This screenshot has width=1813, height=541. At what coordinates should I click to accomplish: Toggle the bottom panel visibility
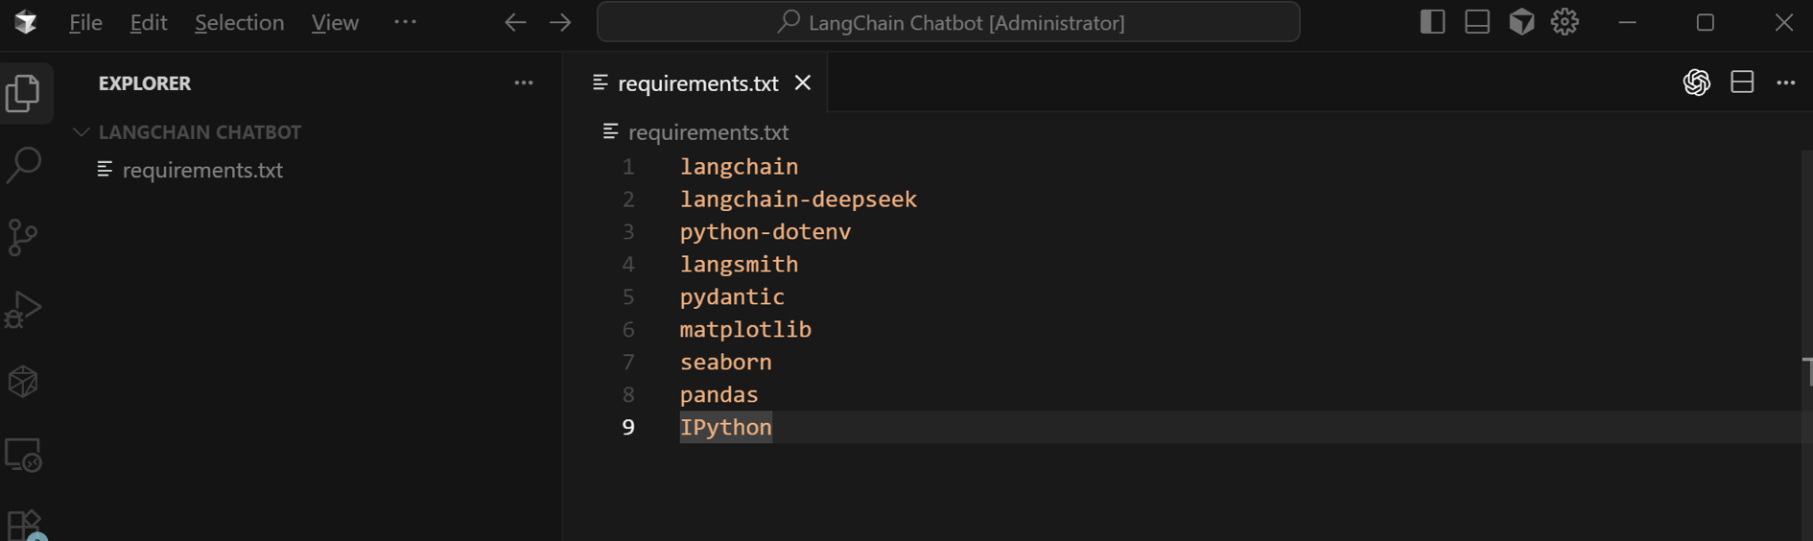click(1477, 22)
